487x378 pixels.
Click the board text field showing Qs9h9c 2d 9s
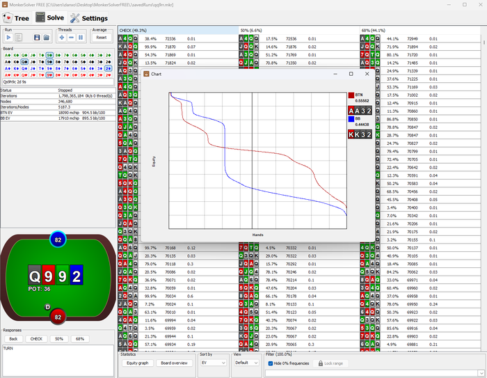pyautogui.click(x=58, y=82)
